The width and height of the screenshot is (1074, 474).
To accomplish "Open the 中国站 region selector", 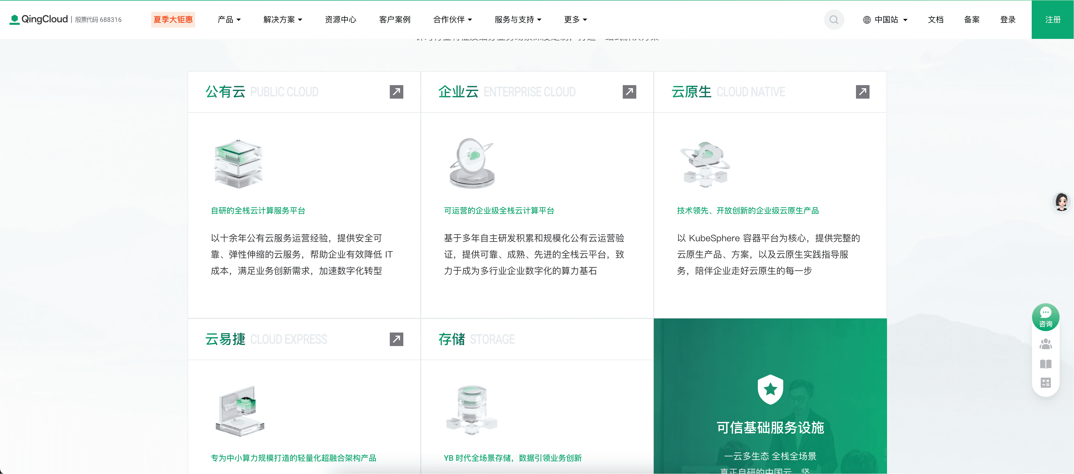I will tap(885, 19).
